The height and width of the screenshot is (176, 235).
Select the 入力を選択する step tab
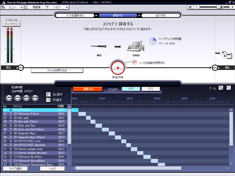click(x=75, y=15)
